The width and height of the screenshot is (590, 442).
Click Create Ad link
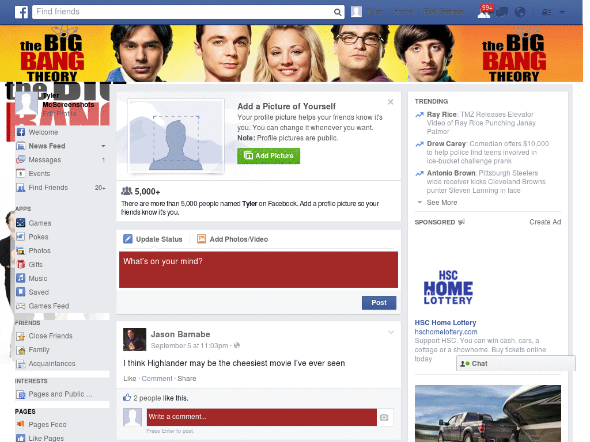click(545, 222)
